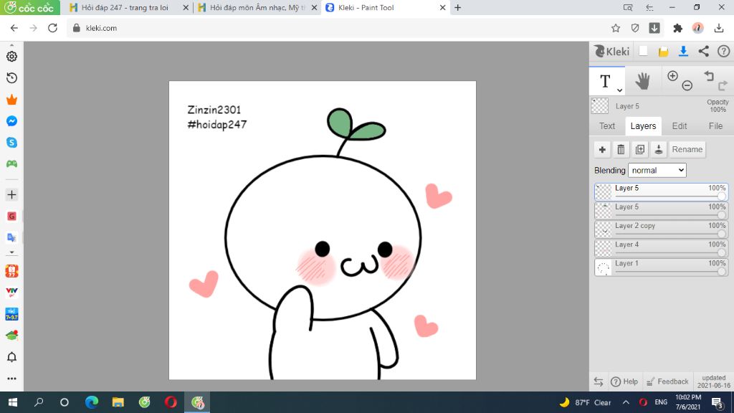Viewport: 734px width, 413px height.
Task: Open Opera browser from taskbar
Action: tap(171, 402)
